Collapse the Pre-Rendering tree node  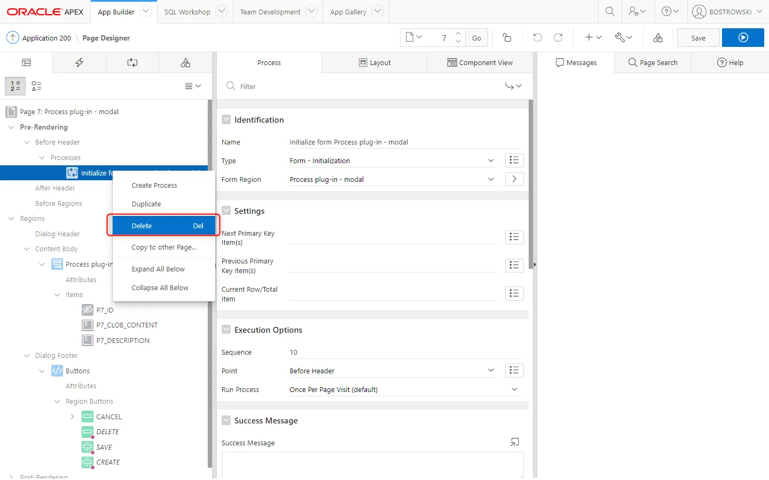pyautogui.click(x=11, y=127)
